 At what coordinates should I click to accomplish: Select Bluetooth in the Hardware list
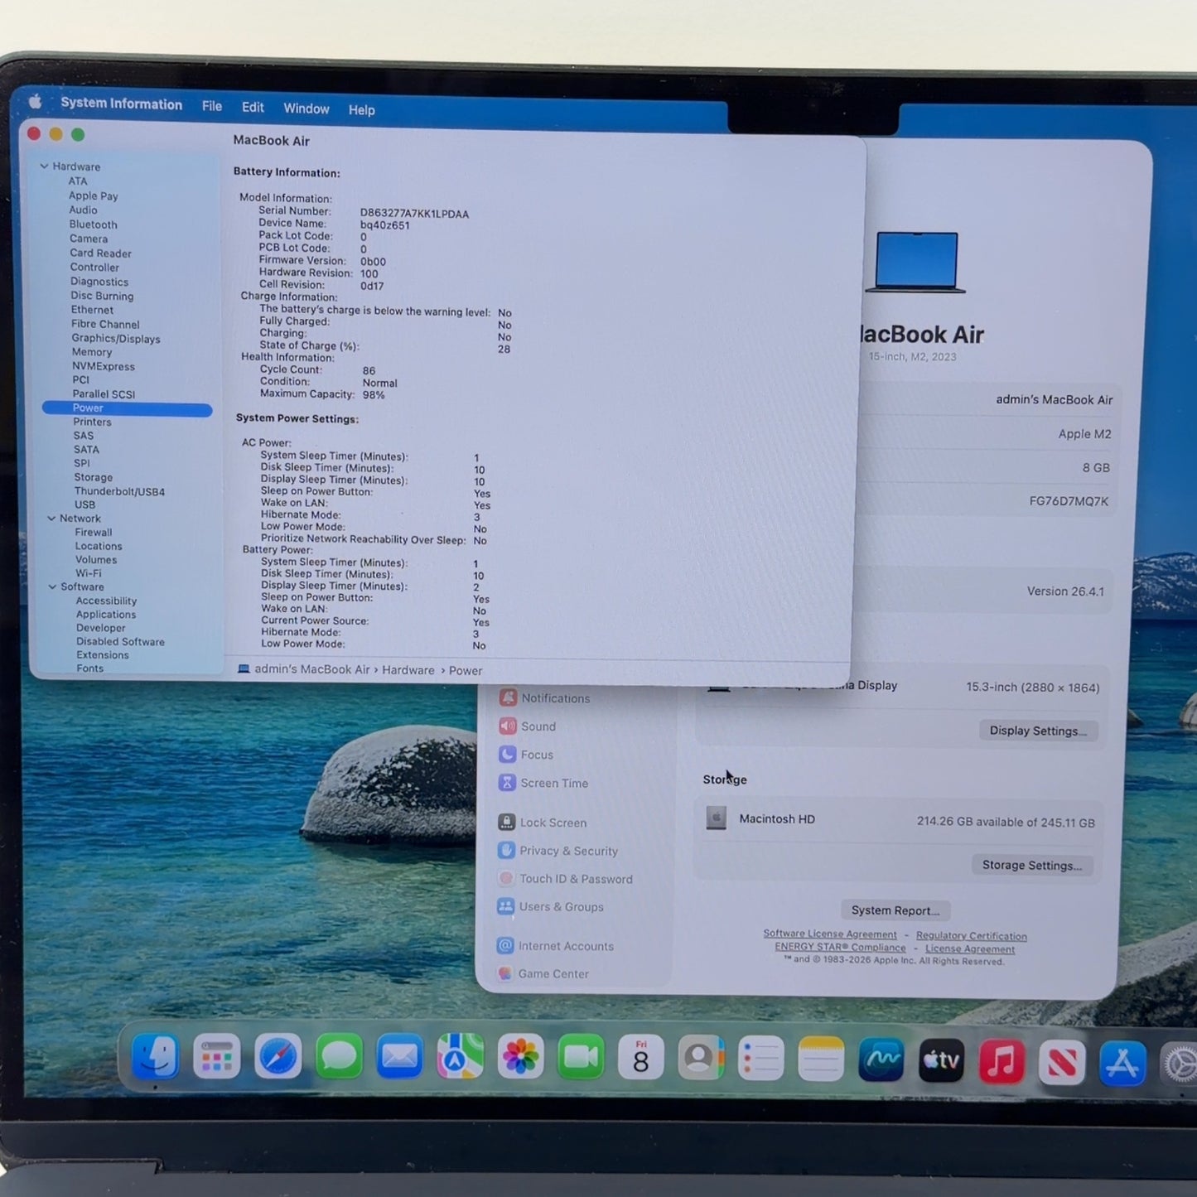[94, 224]
